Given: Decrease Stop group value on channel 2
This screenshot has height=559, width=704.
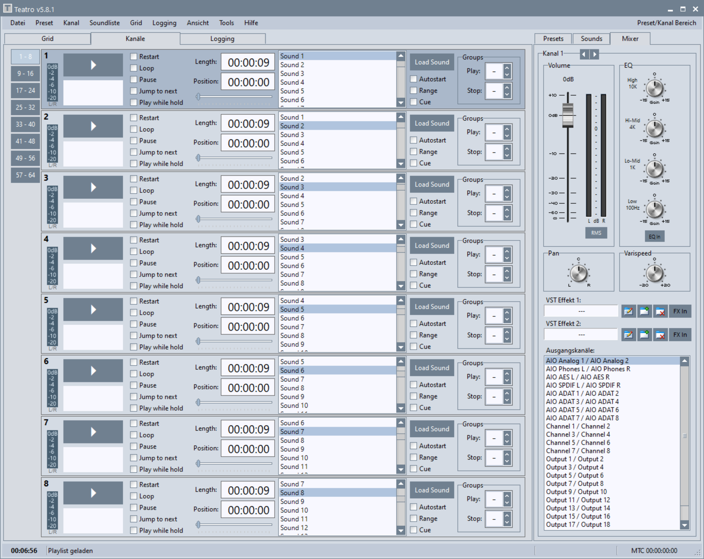Looking at the screenshot, I should coord(507,156).
